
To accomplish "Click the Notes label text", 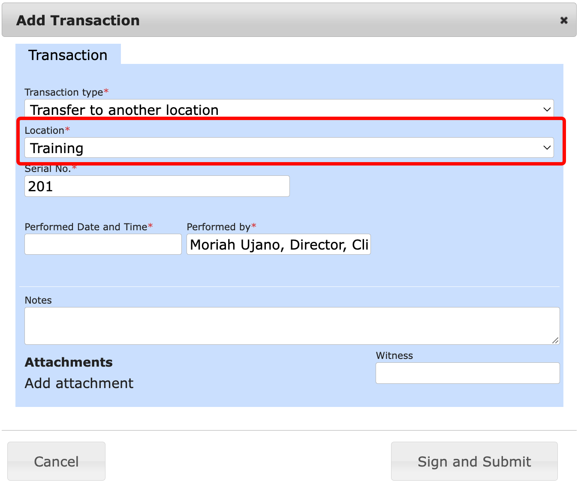I will click(38, 300).
